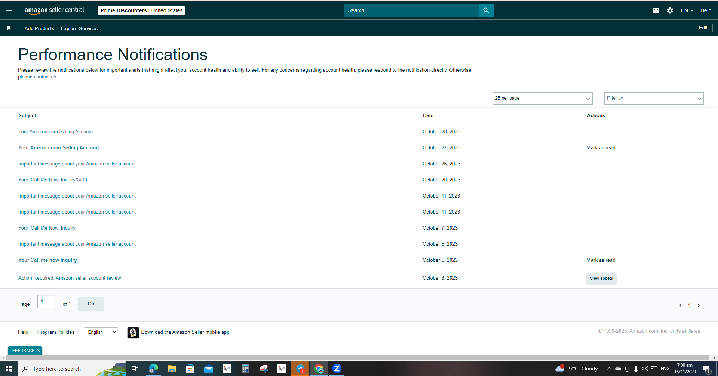Viewport: 718px width, 376px height.
Task: Click the Amazon Seller Central logo
Action: point(54,10)
